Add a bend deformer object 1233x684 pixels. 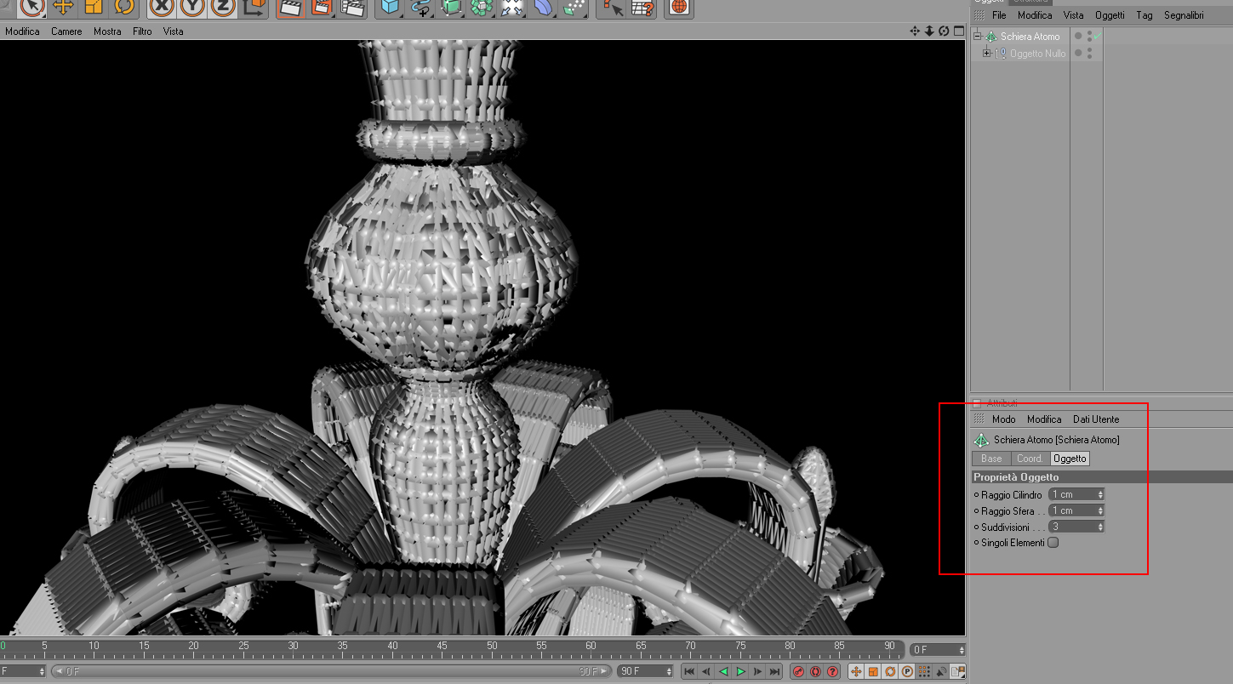click(x=544, y=7)
